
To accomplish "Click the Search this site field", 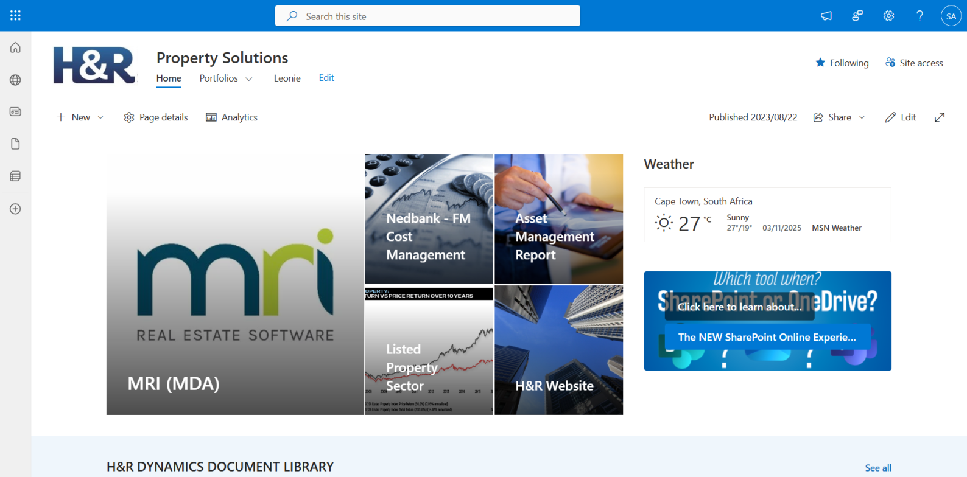I will point(427,16).
